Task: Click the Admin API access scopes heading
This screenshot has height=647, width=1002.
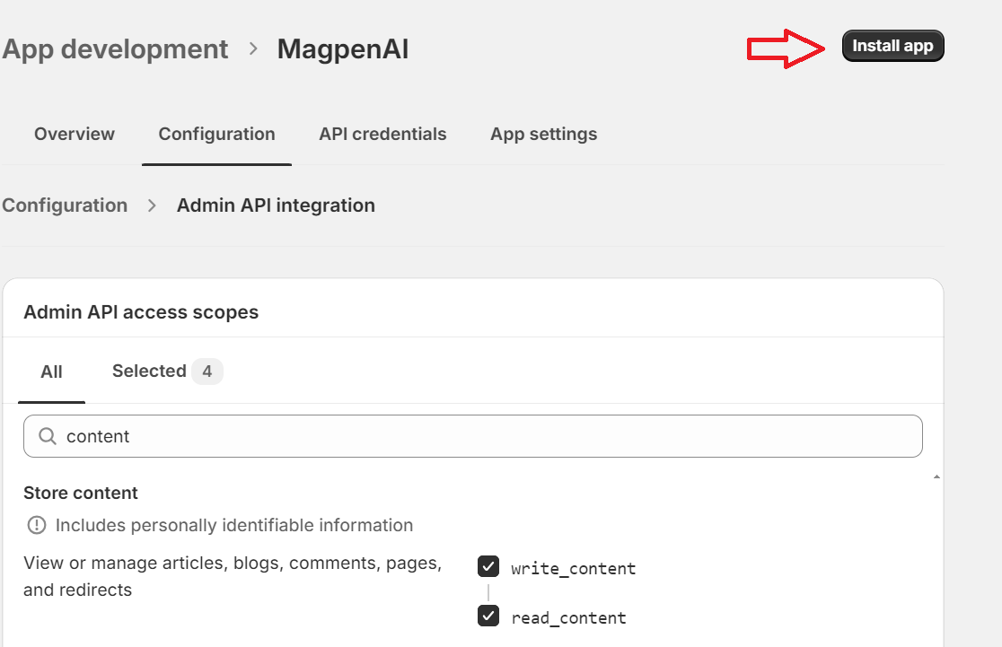Action: pyautogui.click(x=141, y=312)
